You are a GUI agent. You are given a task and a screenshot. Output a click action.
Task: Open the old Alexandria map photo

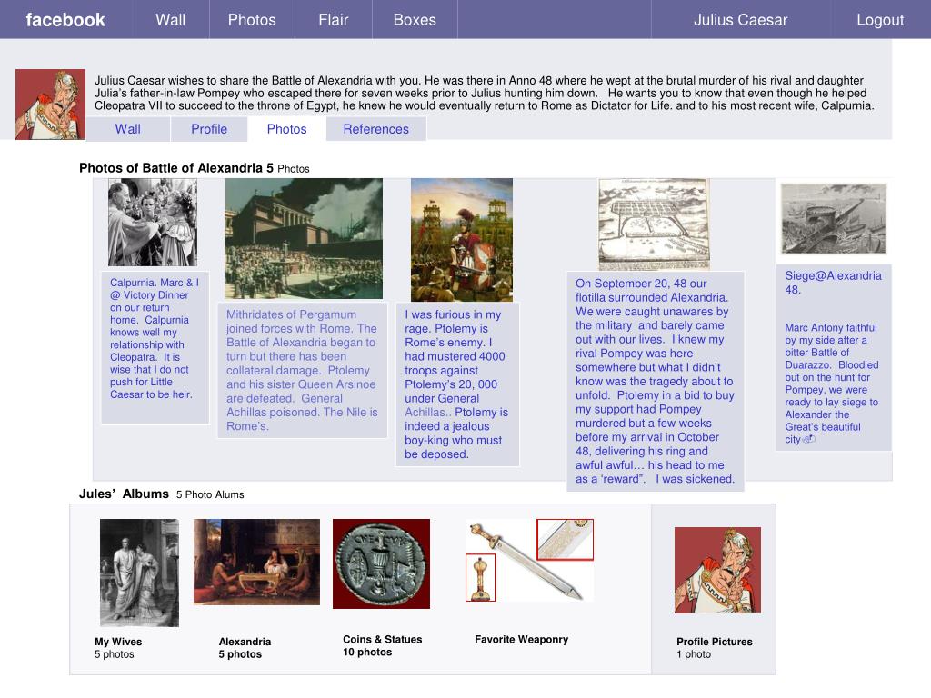[654, 225]
